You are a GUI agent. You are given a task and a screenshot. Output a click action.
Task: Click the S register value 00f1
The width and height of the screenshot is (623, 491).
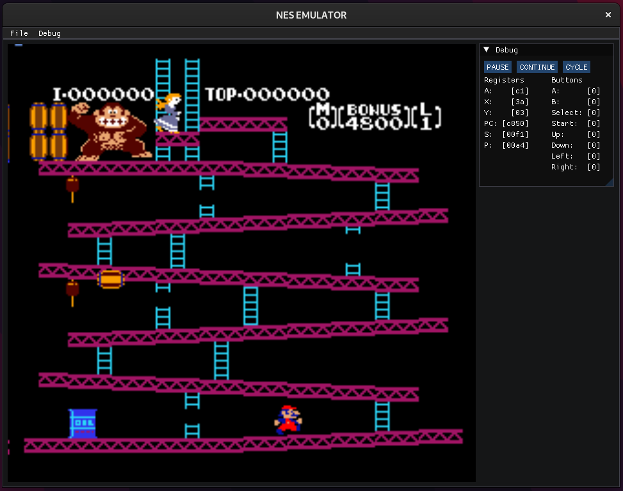(x=515, y=134)
